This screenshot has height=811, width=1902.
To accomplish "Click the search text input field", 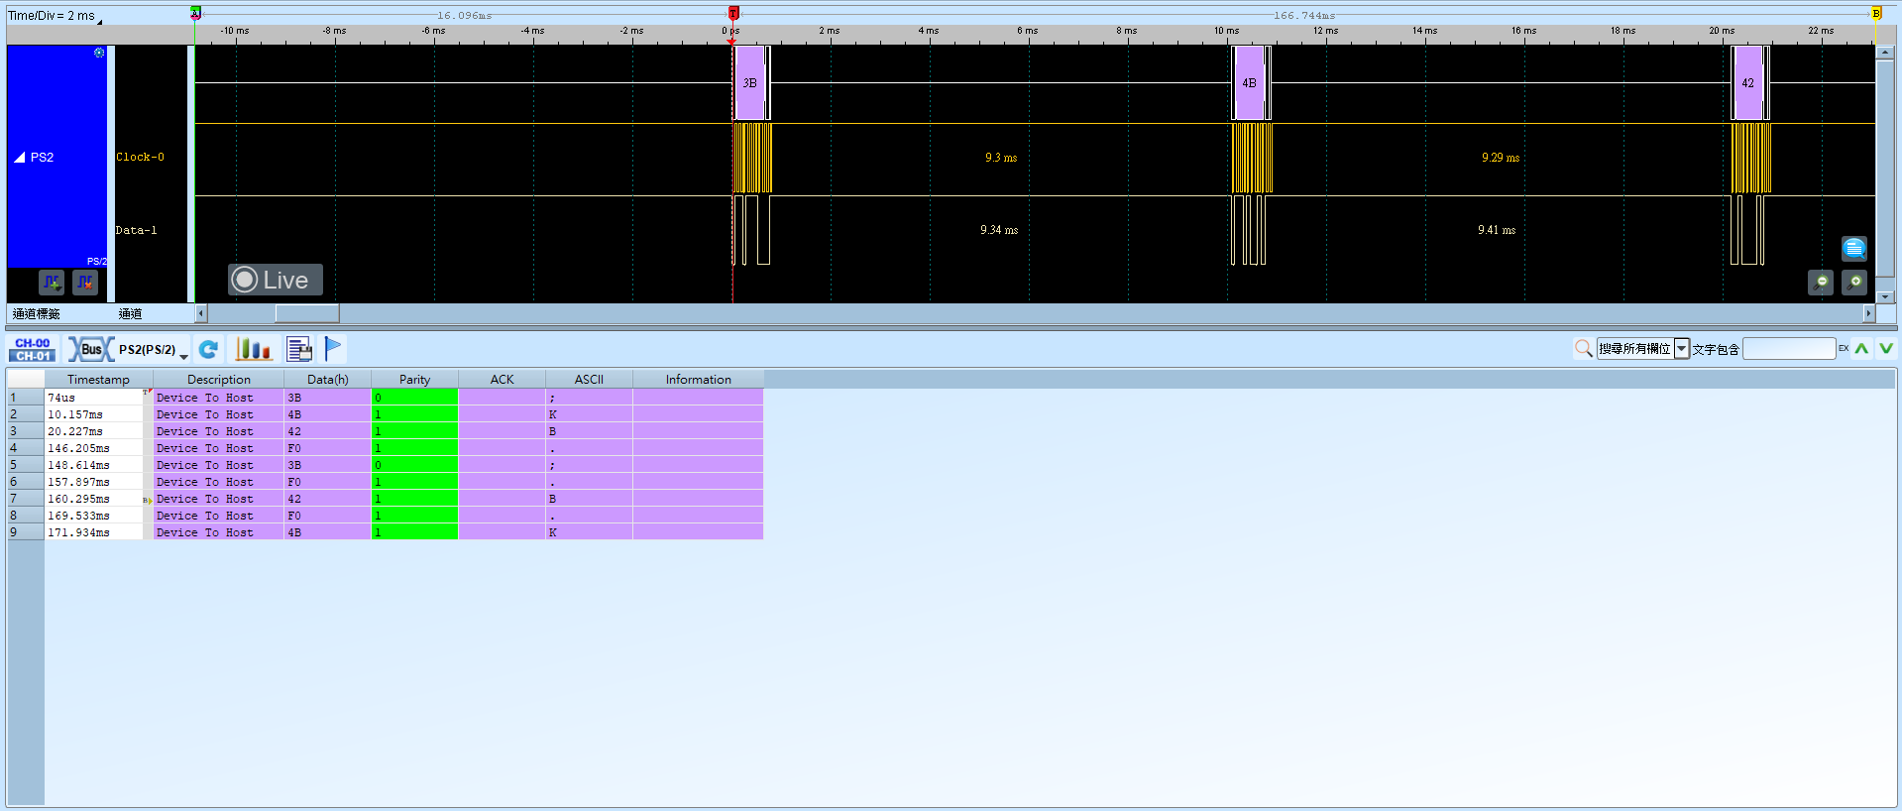I will coord(1789,349).
